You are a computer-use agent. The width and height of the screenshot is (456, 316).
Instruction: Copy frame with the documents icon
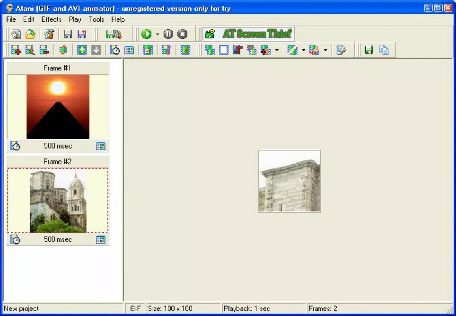[384, 50]
